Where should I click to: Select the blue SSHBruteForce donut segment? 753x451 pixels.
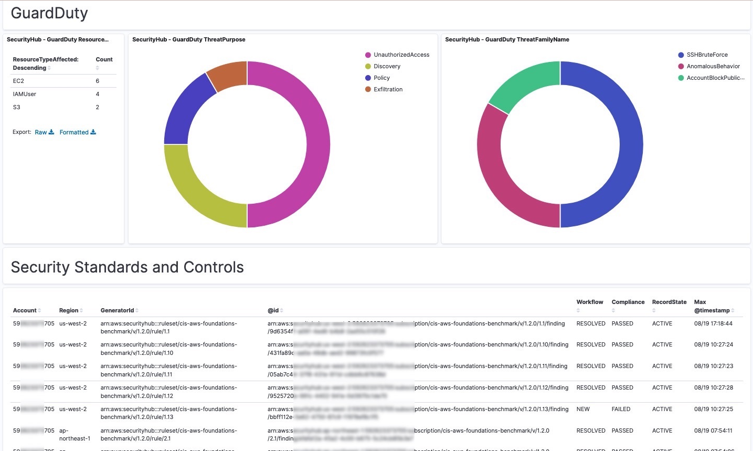(631, 144)
